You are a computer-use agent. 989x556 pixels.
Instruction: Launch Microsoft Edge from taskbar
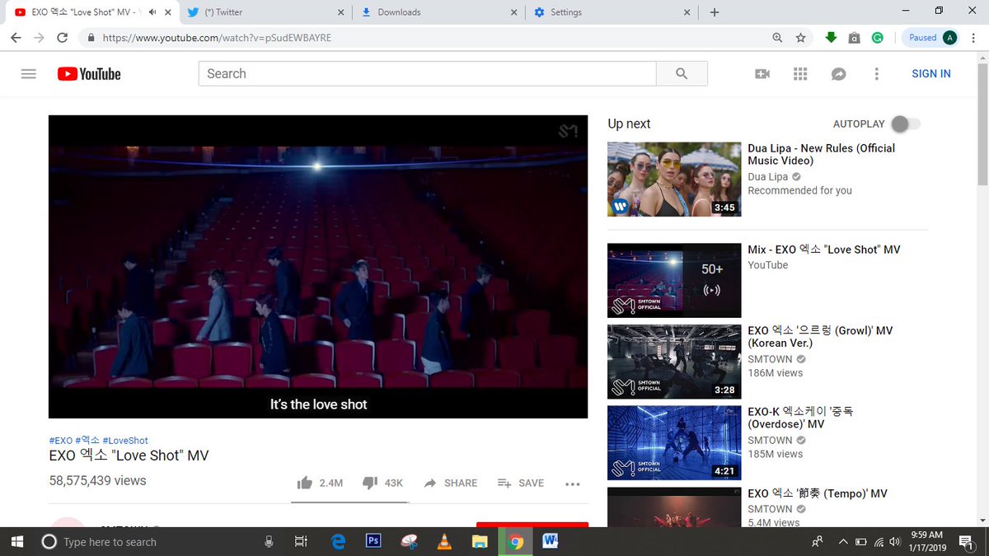(338, 541)
